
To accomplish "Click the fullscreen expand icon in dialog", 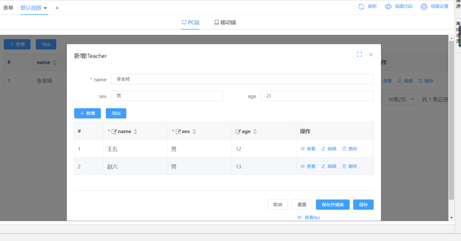I will pos(359,54).
